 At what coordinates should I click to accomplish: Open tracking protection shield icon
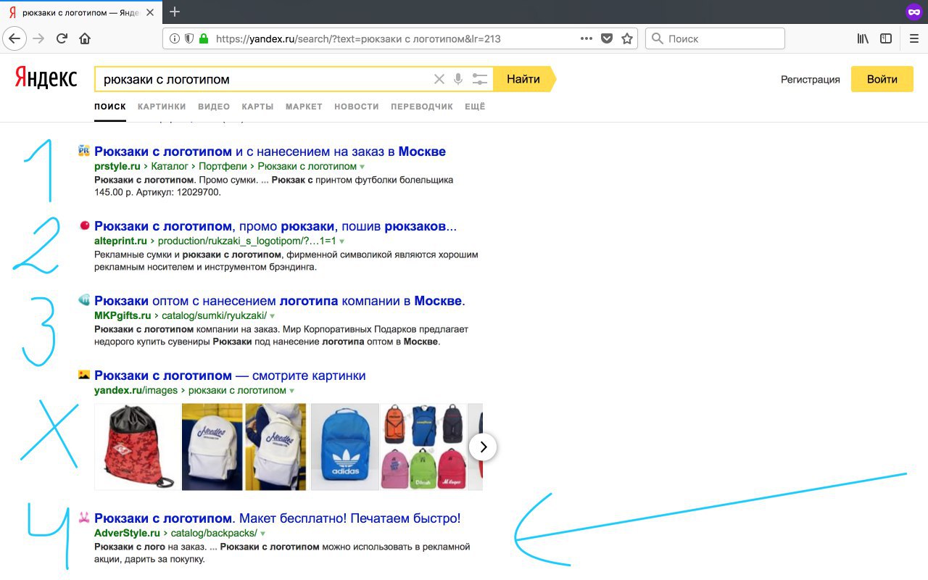188,38
